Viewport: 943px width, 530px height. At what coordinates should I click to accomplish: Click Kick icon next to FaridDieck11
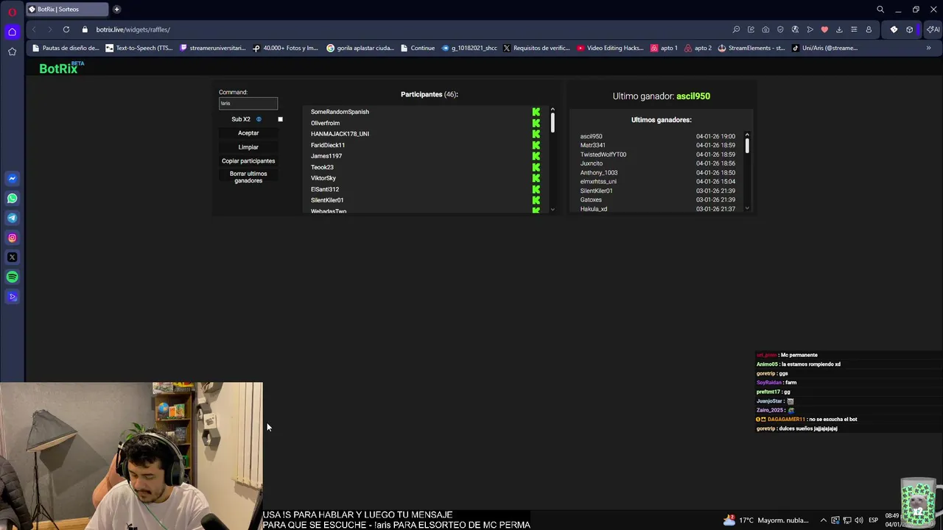[x=536, y=145]
